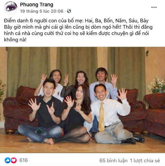Image resolution: width=165 pixels, height=166 pixels.
Task: Open Phuong Trang's profile name link
Action: pos(37,5)
